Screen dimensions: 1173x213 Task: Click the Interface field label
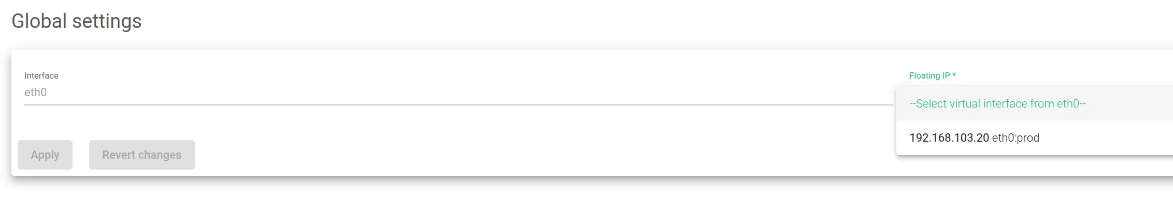[x=41, y=75]
